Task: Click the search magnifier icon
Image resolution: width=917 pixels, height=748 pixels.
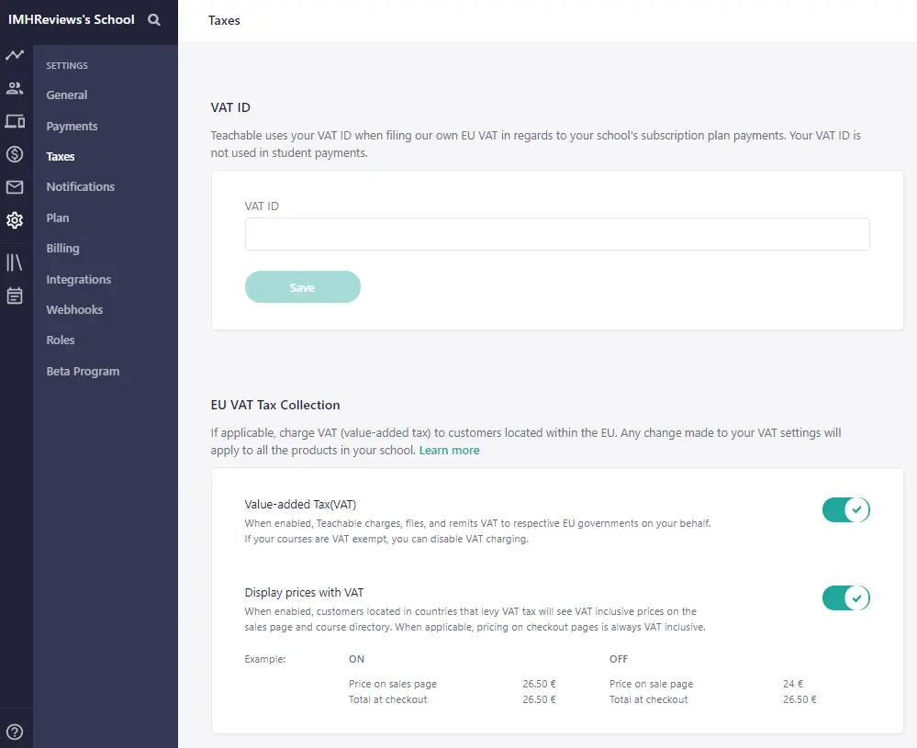Action: tap(153, 19)
